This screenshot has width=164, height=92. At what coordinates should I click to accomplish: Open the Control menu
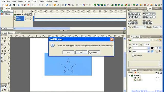pyautogui.click(x=35, y=1)
